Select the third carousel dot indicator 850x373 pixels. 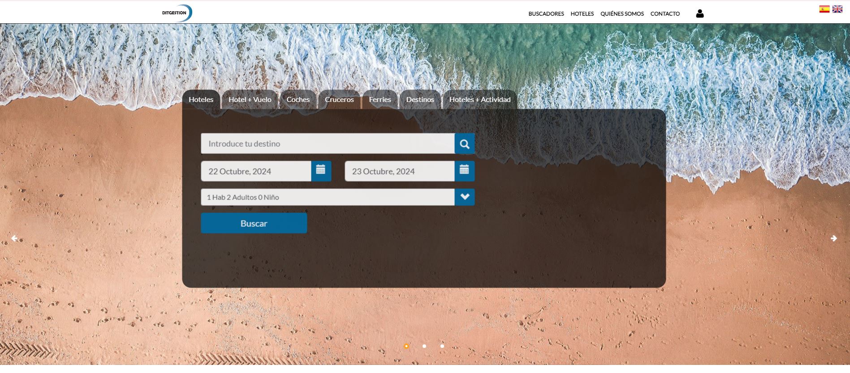tap(442, 346)
